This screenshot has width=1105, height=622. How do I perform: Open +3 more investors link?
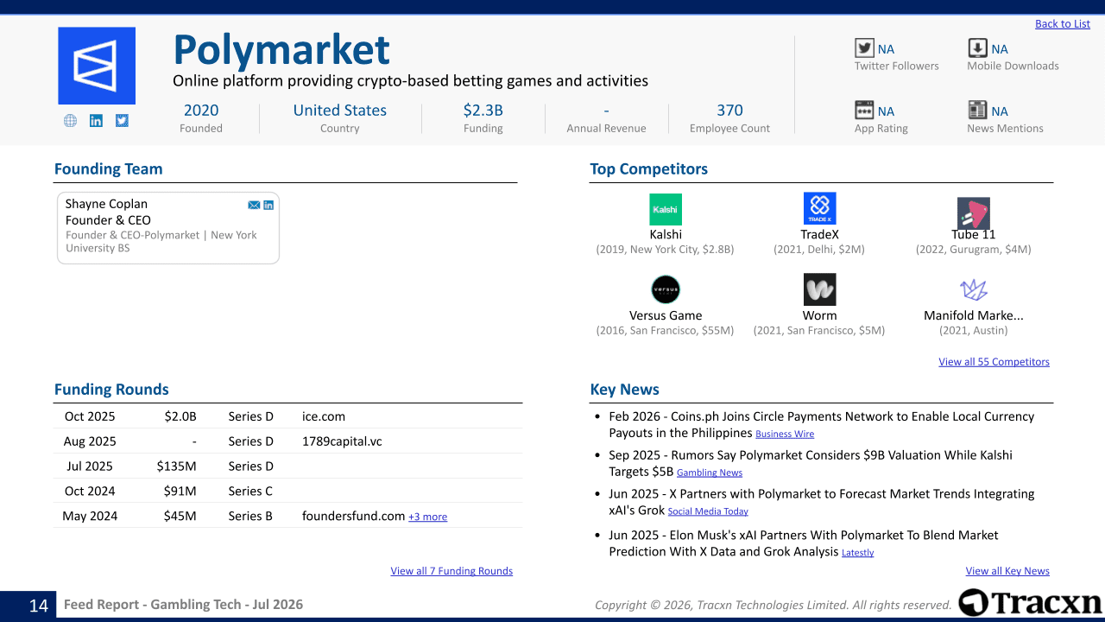coord(427,517)
